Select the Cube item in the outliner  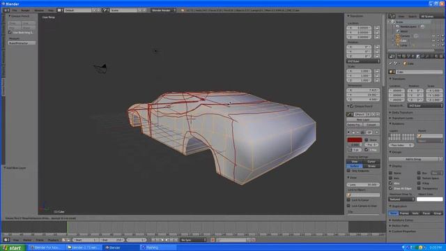[403, 40]
